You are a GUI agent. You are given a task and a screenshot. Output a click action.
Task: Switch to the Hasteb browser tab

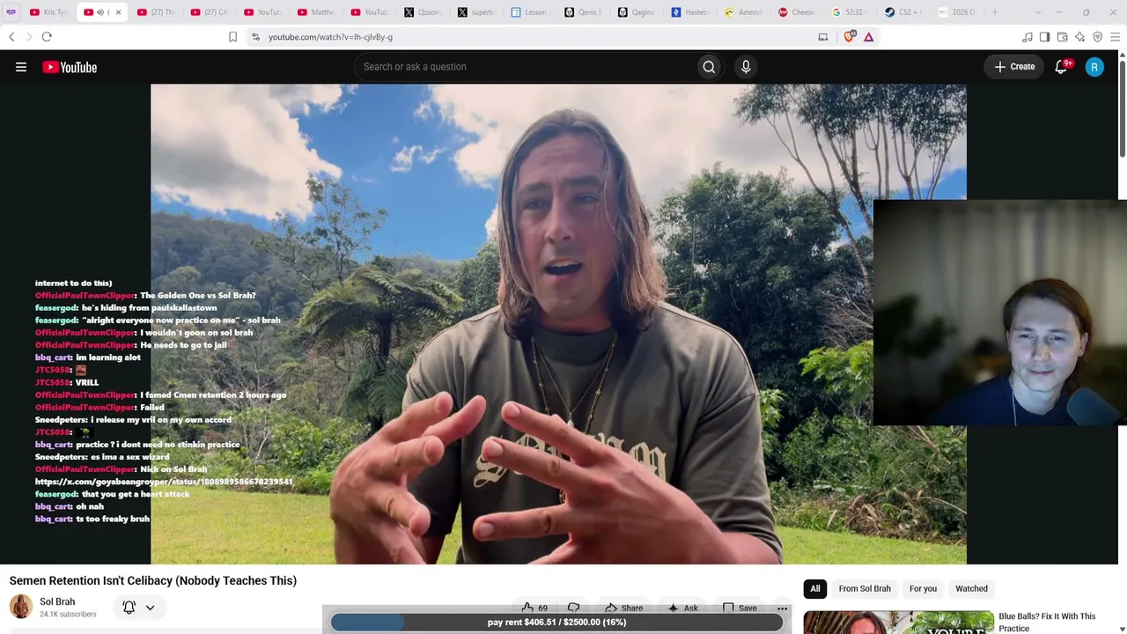(x=691, y=12)
